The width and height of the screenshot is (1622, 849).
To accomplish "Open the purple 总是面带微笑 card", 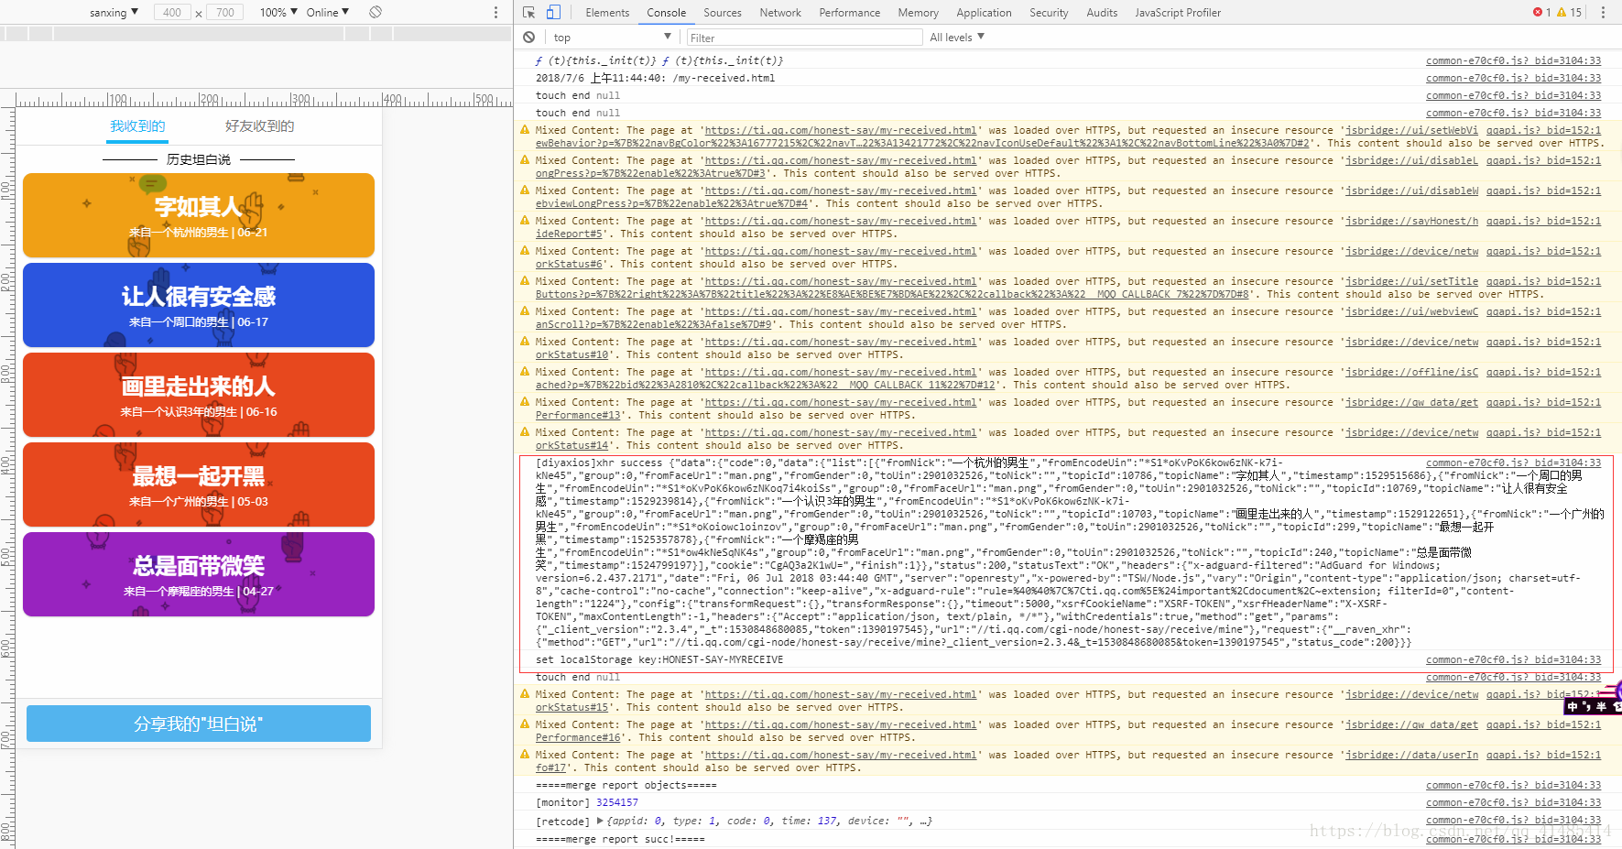I will tap(199, 574).
